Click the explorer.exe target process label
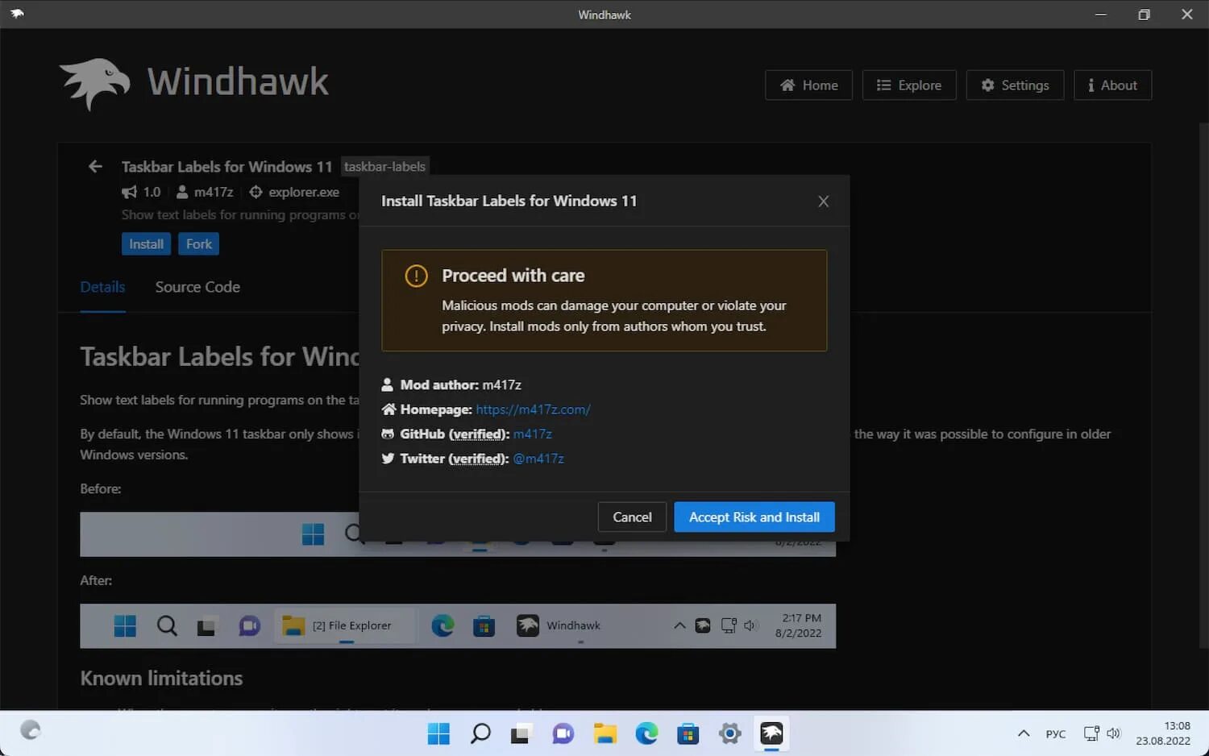 pos(303,192)
